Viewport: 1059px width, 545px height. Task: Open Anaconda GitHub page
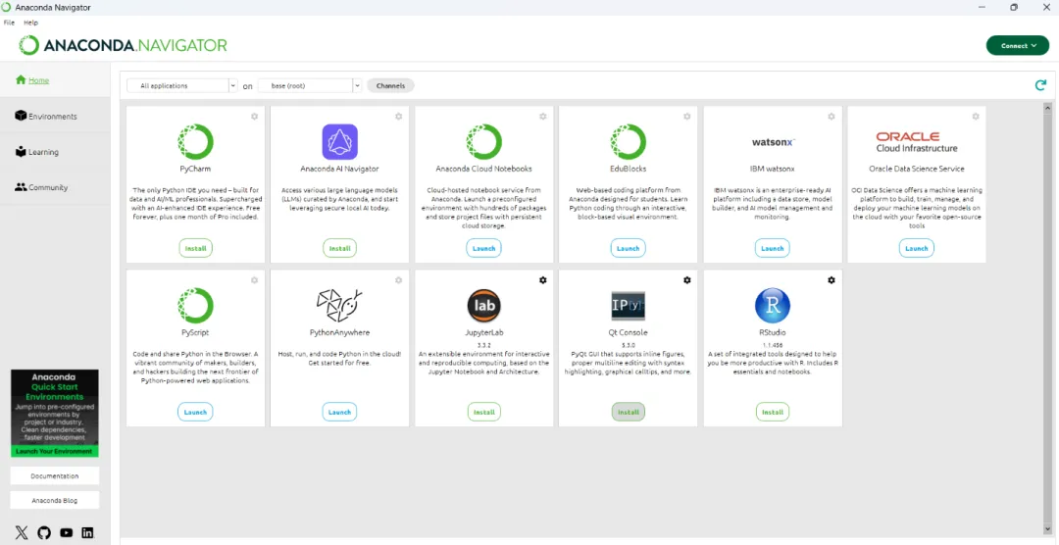click(x=44, y=533)
